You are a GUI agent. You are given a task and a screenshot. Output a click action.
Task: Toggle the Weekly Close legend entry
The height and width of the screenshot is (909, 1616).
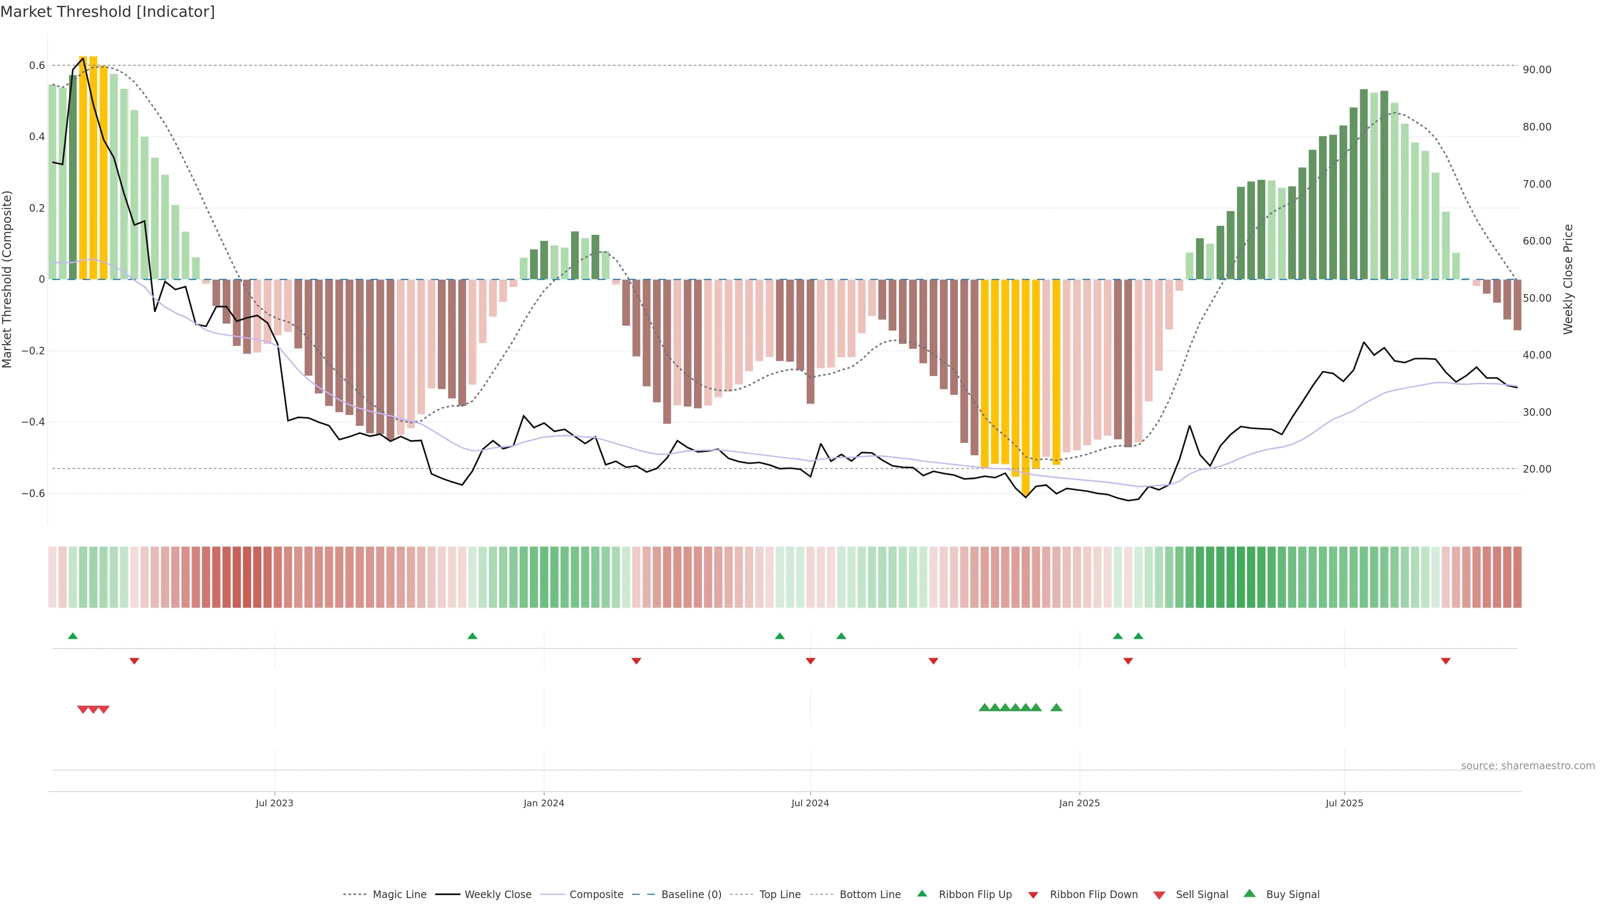click(x=497, y=895)
